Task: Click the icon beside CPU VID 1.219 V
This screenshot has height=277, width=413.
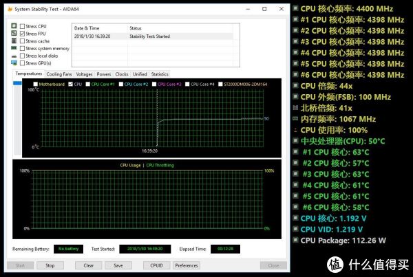Action: [x=295, y=229]
